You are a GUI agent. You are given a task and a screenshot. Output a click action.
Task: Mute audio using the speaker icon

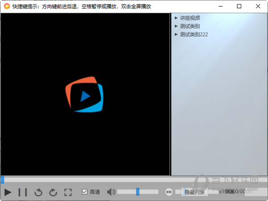[111, 192]
